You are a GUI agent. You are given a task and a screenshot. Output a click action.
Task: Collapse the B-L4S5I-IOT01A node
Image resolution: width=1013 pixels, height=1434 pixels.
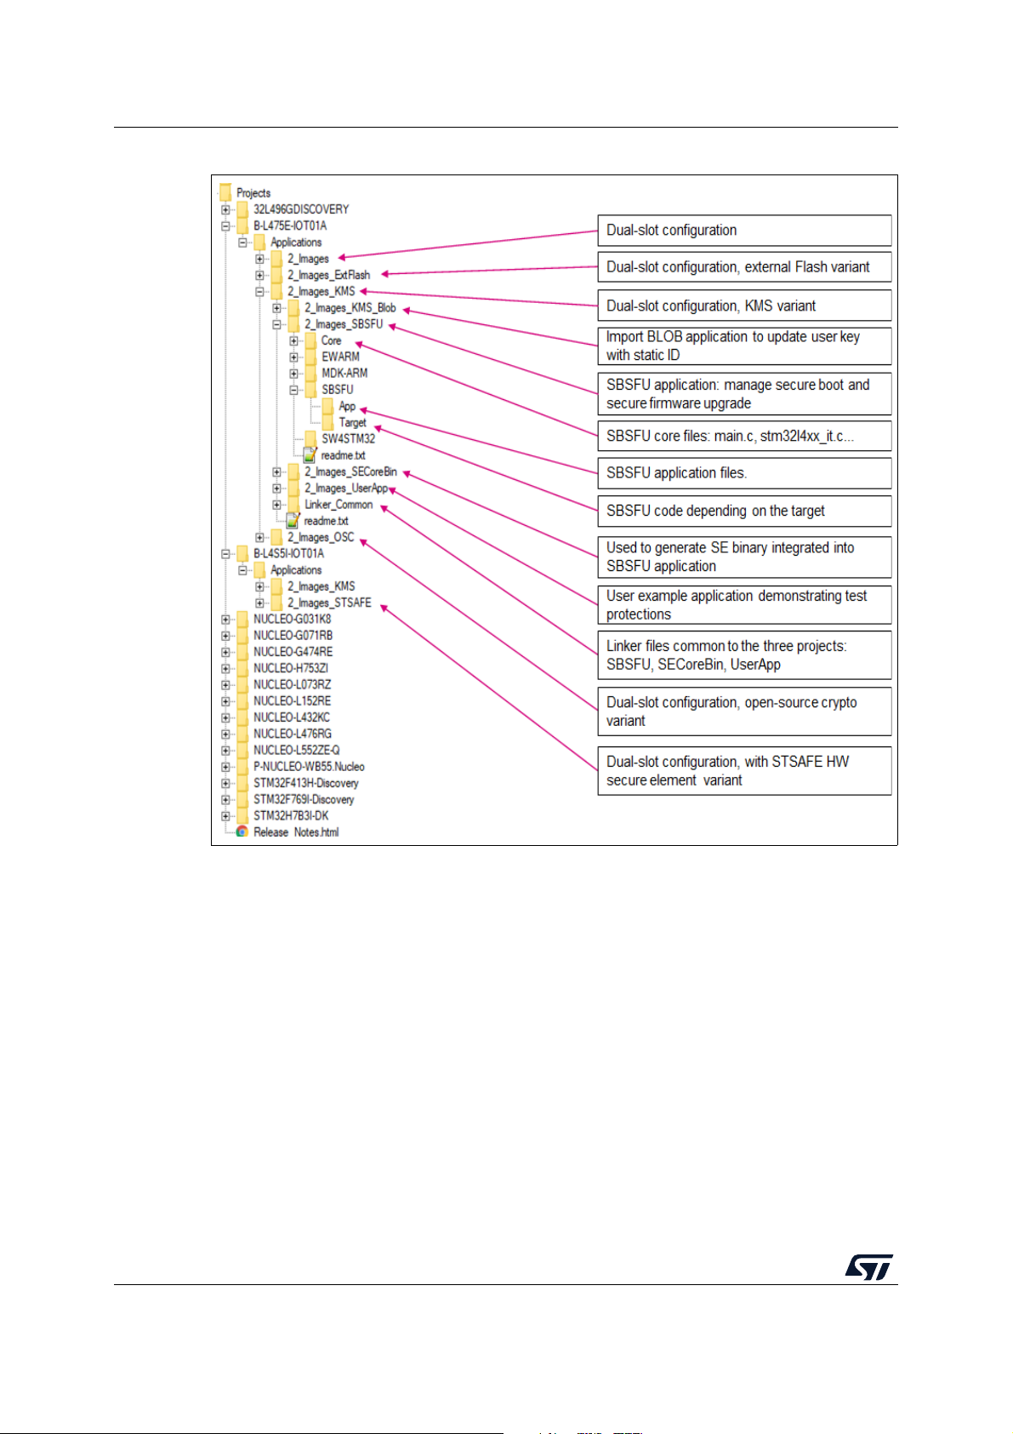(225, 553)
